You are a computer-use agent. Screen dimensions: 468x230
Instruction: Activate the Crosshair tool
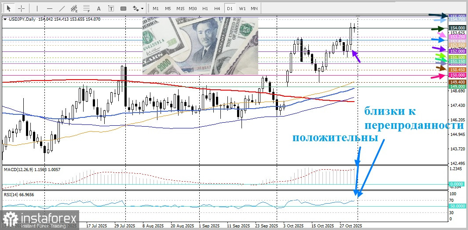(22, 8)
